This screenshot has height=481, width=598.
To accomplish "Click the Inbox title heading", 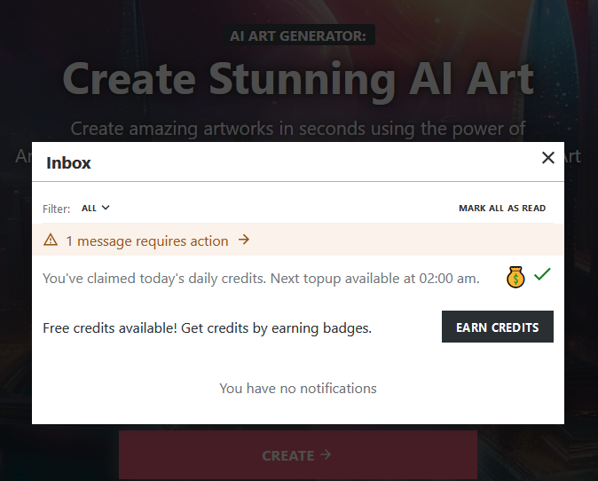I will [x=68, y=162].
